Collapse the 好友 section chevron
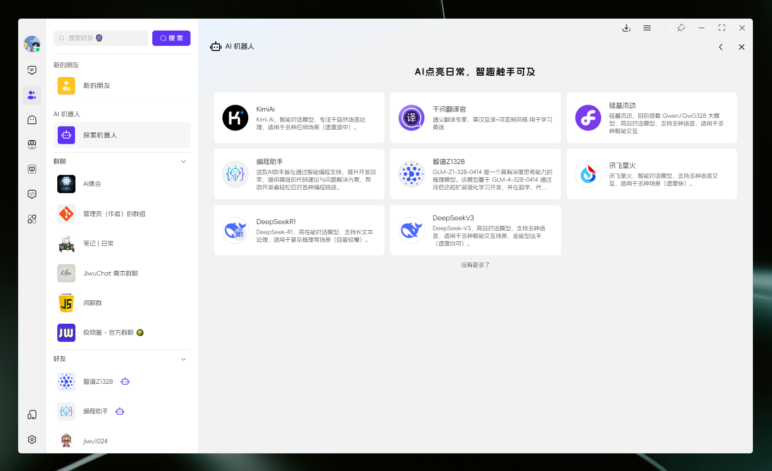 [183, 359]
